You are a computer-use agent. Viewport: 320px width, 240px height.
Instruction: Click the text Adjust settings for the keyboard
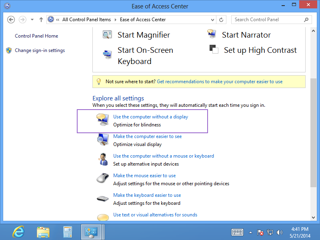[x=147, y=203]
